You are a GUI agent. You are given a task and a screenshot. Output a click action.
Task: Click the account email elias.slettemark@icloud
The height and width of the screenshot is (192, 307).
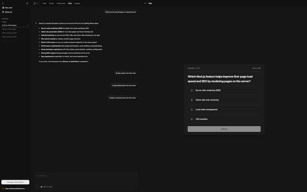(x=15, y=189)
